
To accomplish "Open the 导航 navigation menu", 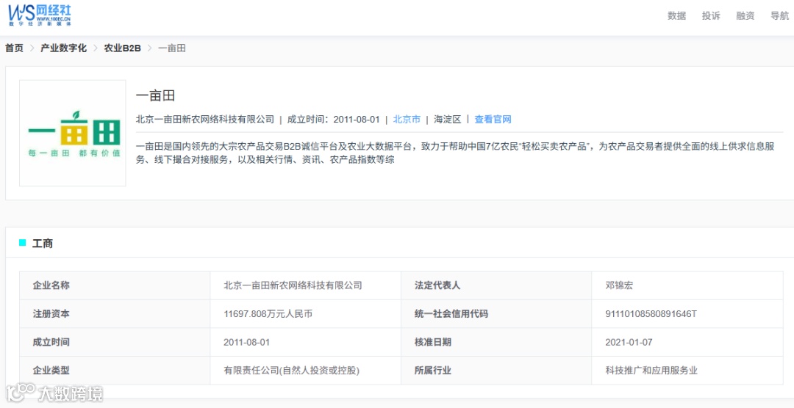I will tap(780, 15).
